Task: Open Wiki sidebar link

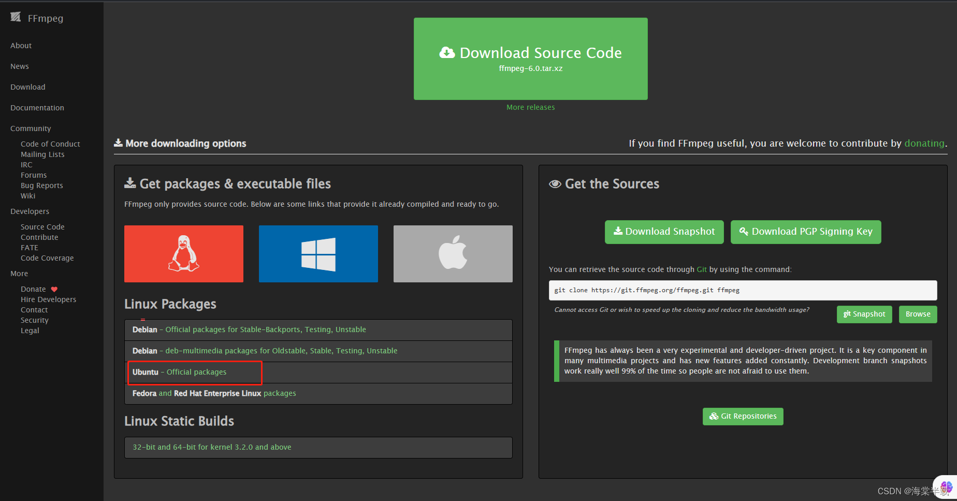Action: coord(28,196)
